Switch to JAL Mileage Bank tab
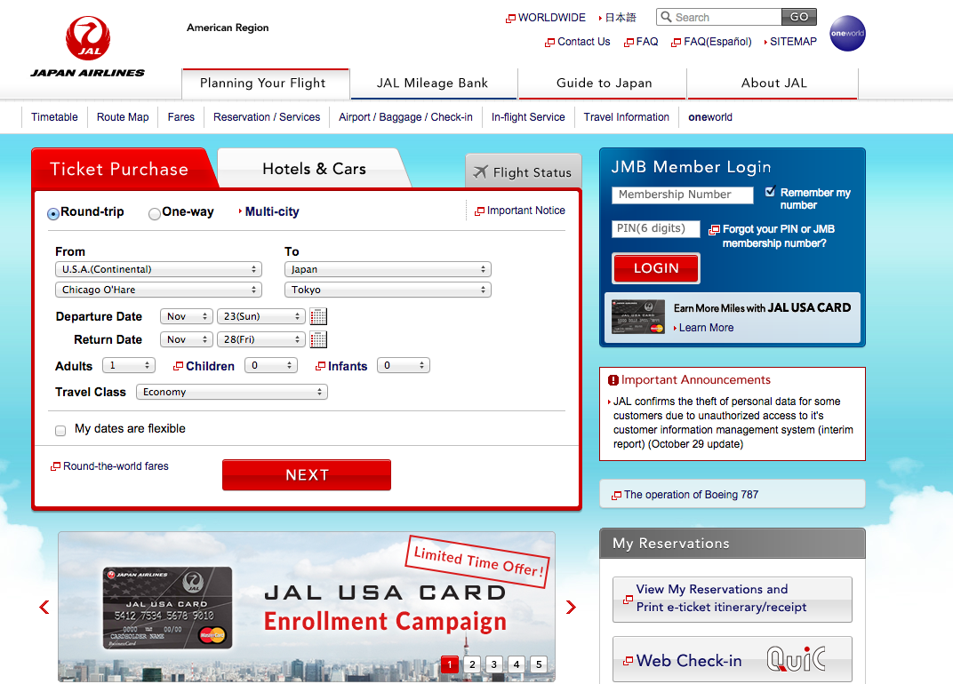 tap(433, 84)
